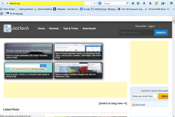The image size is (175, 117).
Task: Open Use Tab Groups to org... bookmark
Action: (x=131, y=9)
